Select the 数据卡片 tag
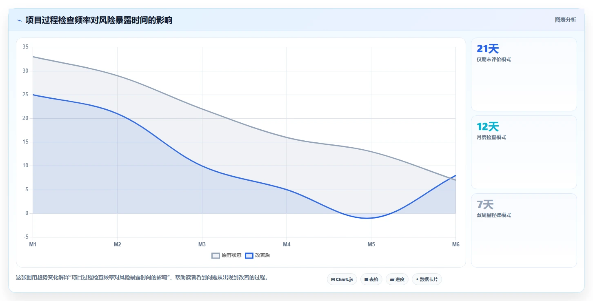This screenshot has width=593, height=301. tap(426, 279)
